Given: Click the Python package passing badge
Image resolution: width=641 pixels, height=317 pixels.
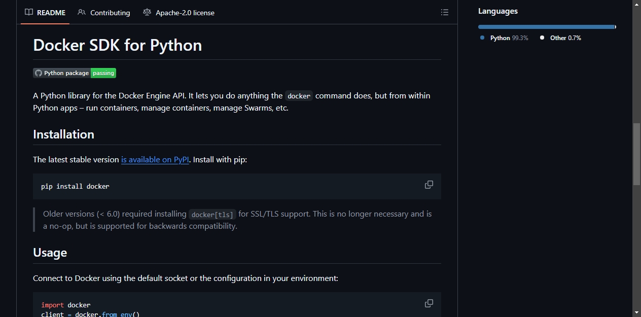Looking at the screenshot, I should pyautogui.click(x=75, y=73).
